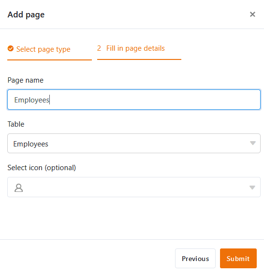Click the orange underline below Fill in page details
This screenshot has height=276, width=264.
(139, 59)
